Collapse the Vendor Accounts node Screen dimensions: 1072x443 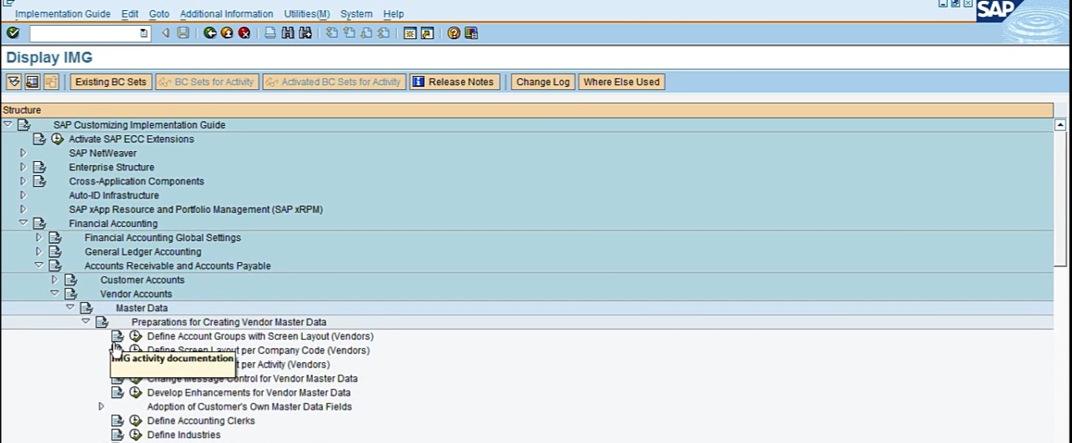(x=55, y=294)
